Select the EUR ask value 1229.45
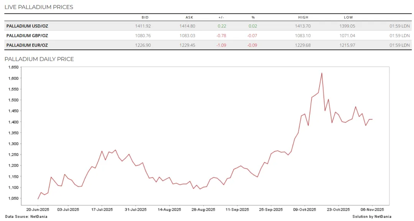This screenshot has height=221, width=414. 187,45
